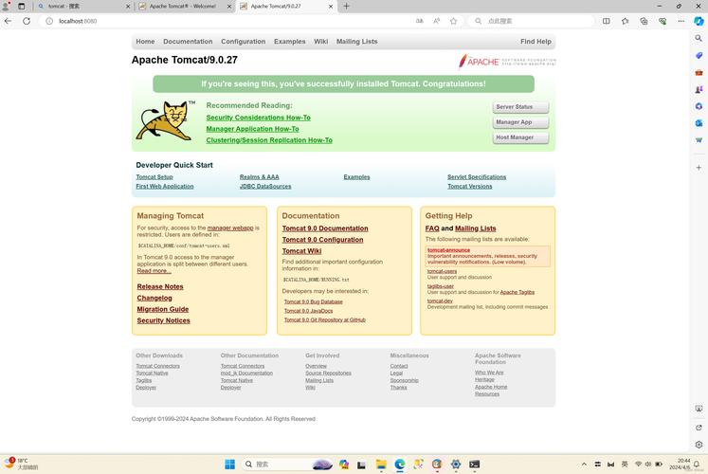Open Wiki in Tomcat nav bar

point(320,42)
